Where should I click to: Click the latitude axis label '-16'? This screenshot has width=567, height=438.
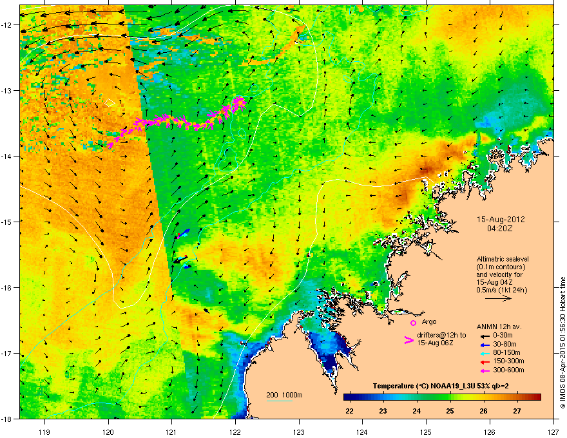pyautogui.click(x=7, y=288)
